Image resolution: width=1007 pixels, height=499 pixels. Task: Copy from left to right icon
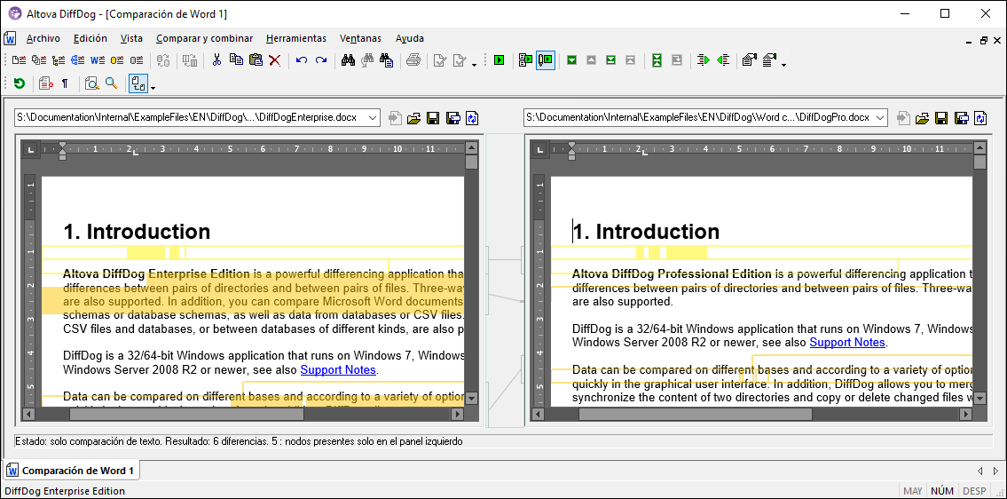click(x=704, y=60)
